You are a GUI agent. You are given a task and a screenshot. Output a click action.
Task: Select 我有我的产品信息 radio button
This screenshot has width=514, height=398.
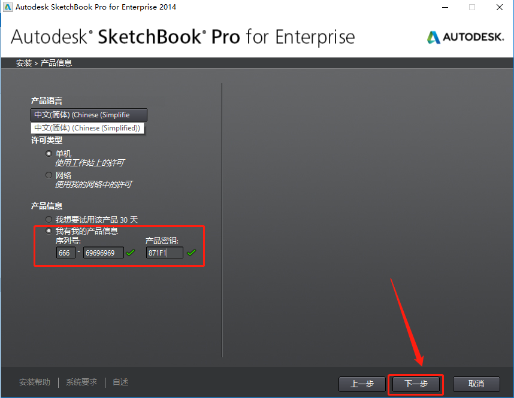49,230
